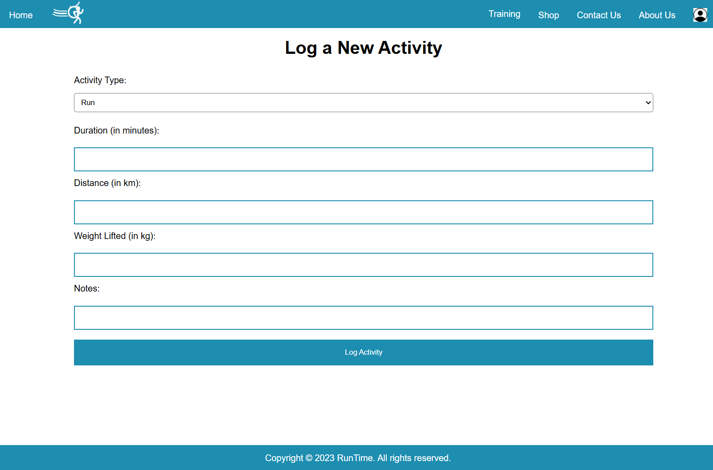This screenshot has height=470, width=713.
Task: Click the Distance (in km) label
Action: click(107, 183)
